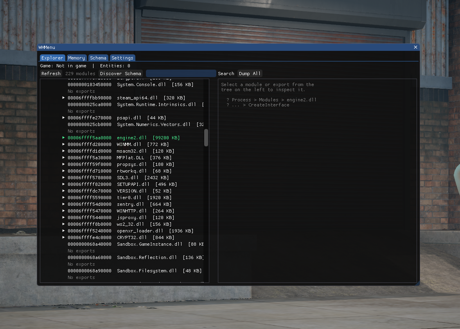Select the Sandbox.Filesystem.dll module row

click(135, 271)
